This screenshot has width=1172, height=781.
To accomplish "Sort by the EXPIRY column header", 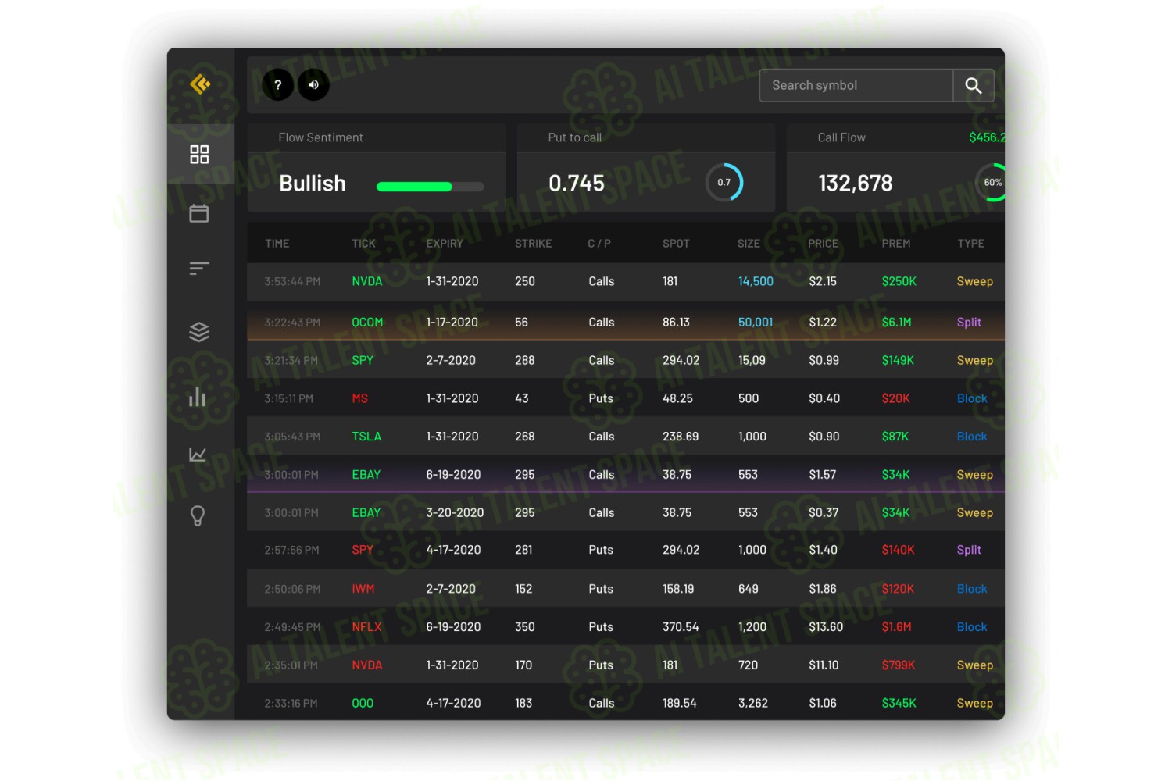I will (445, 244).
